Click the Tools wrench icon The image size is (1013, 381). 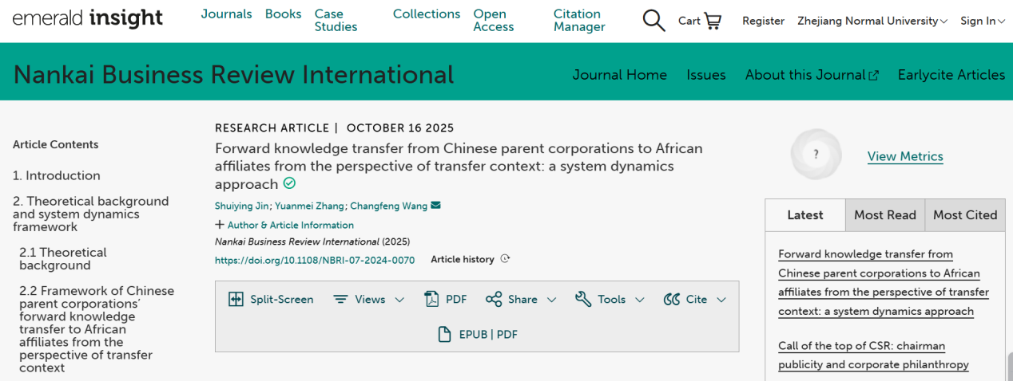582,300
